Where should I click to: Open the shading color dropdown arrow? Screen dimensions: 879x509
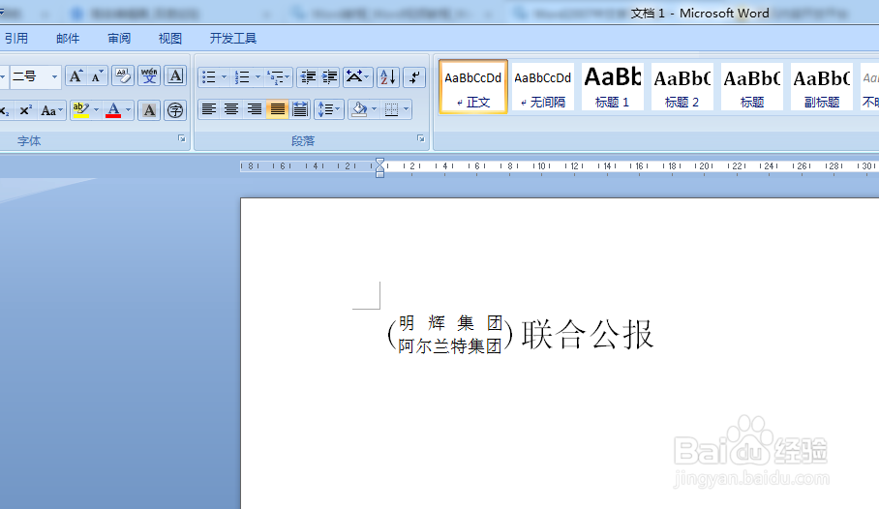click(375, 109)
